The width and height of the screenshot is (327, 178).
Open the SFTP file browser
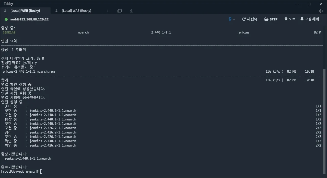(x=271, y=19)
